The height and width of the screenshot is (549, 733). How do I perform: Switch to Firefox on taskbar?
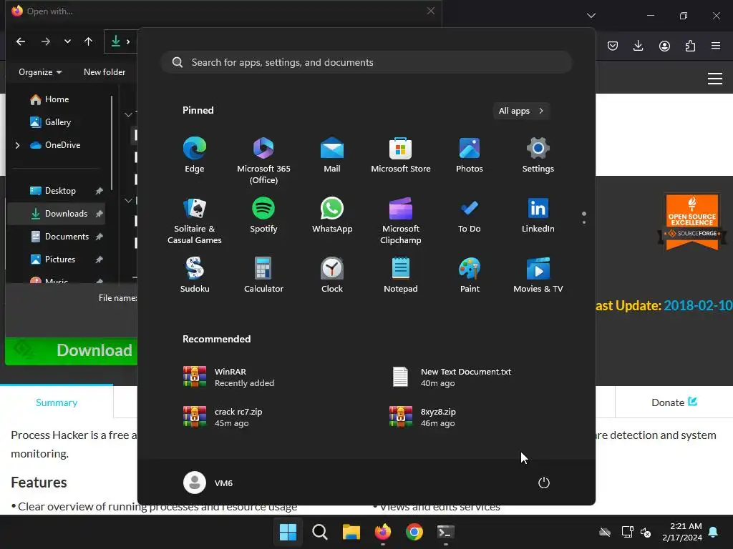tap(383, 532)
